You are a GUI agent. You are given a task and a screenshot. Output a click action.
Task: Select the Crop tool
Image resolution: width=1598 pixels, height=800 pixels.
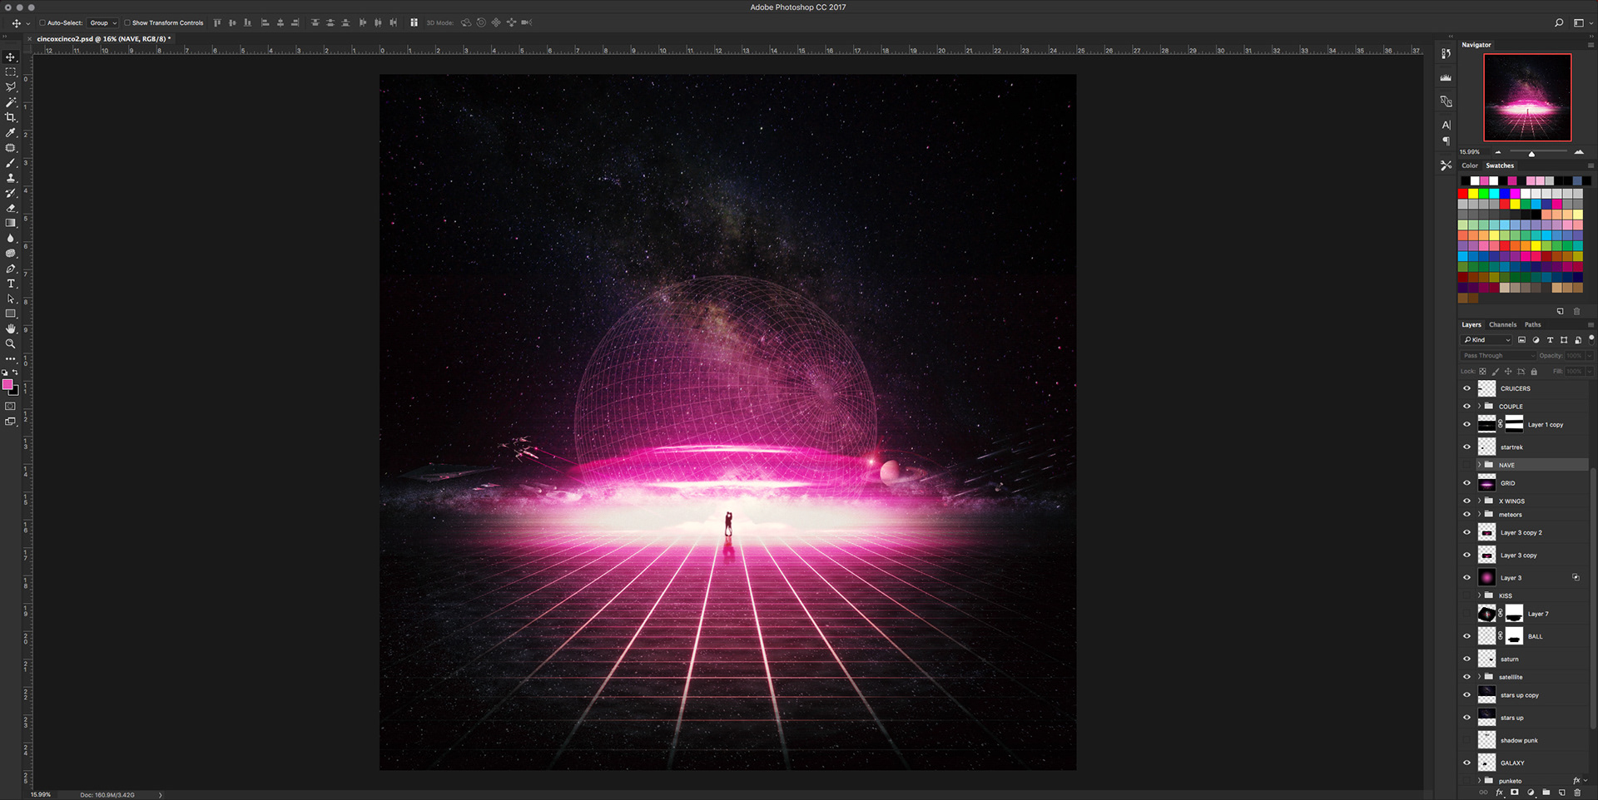coord(11,117)
